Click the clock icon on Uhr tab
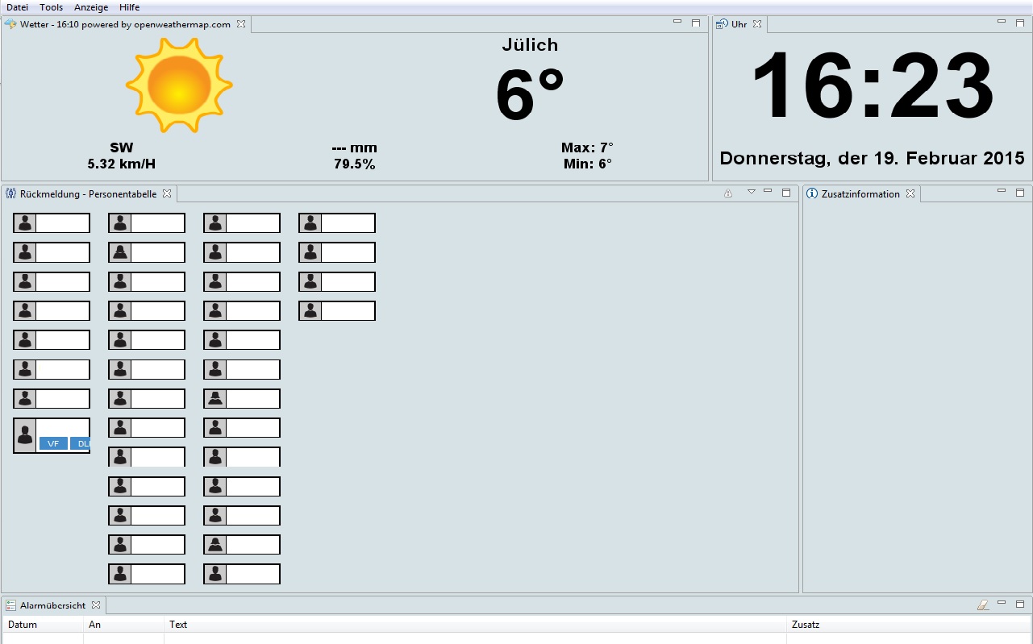1033x644 pixels. [x=722, y=24]
